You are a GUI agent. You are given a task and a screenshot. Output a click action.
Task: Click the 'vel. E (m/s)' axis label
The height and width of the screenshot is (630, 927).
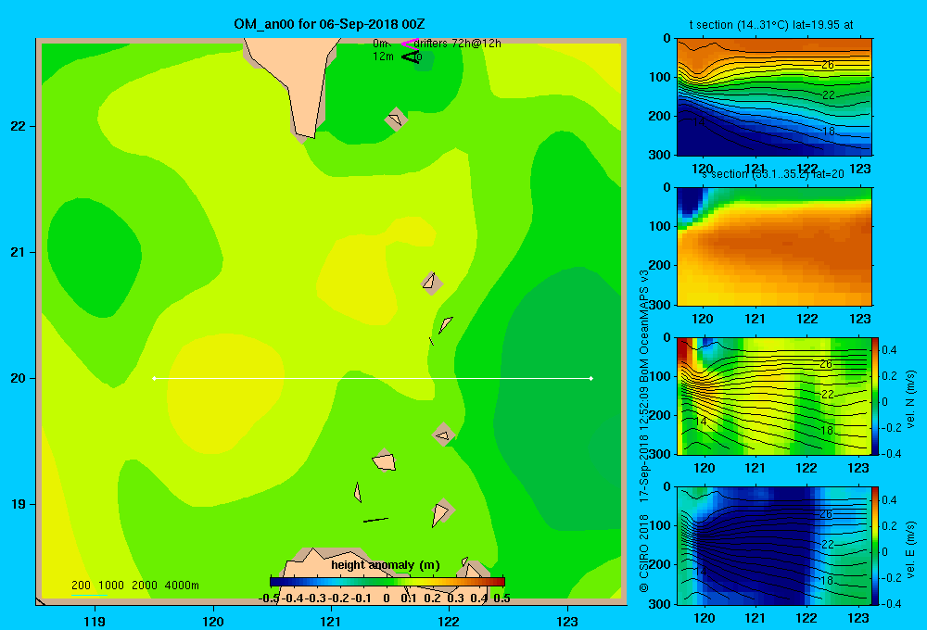[x=911, y=548]
